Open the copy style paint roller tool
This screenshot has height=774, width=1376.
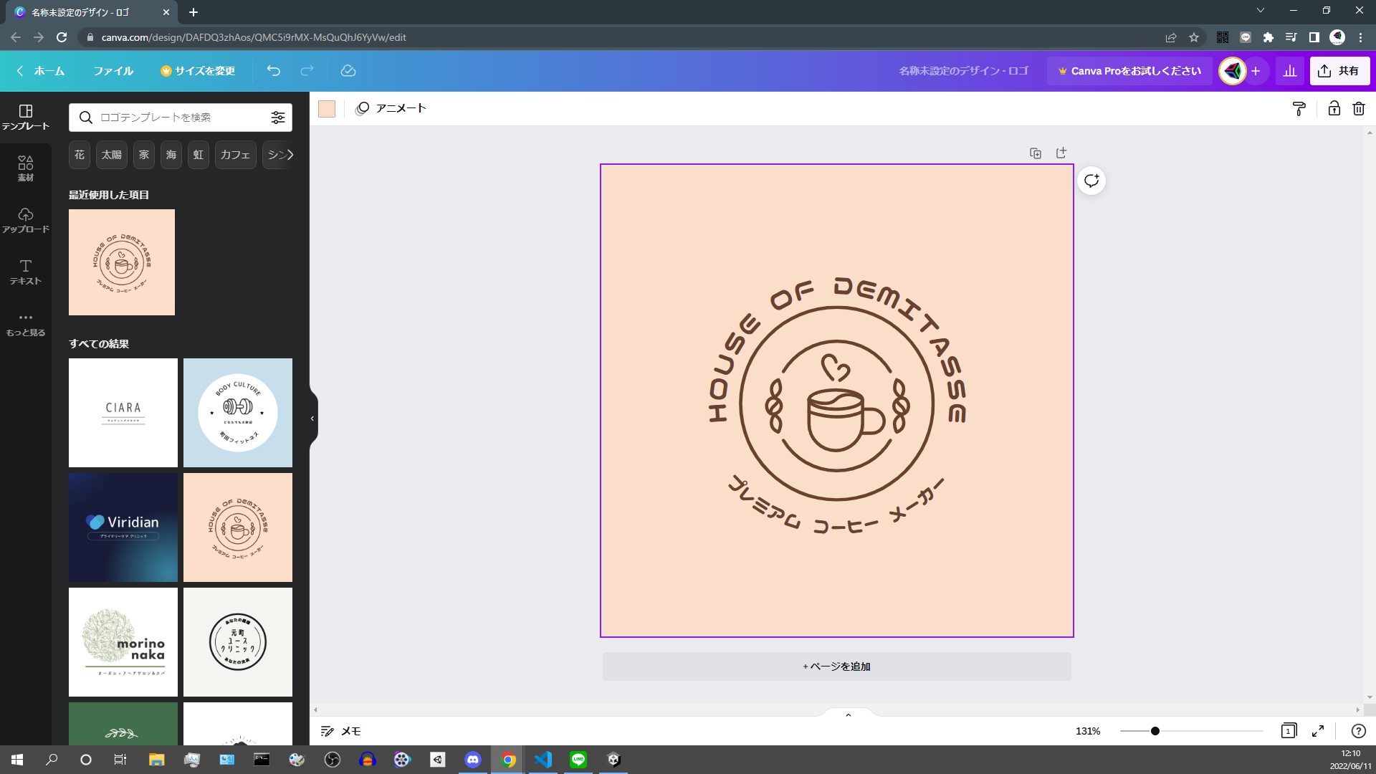[x=1299, y=109]
